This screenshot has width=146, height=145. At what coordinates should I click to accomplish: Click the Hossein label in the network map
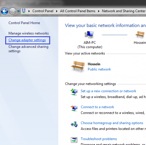pyautogui.click(x=140, y=43)
